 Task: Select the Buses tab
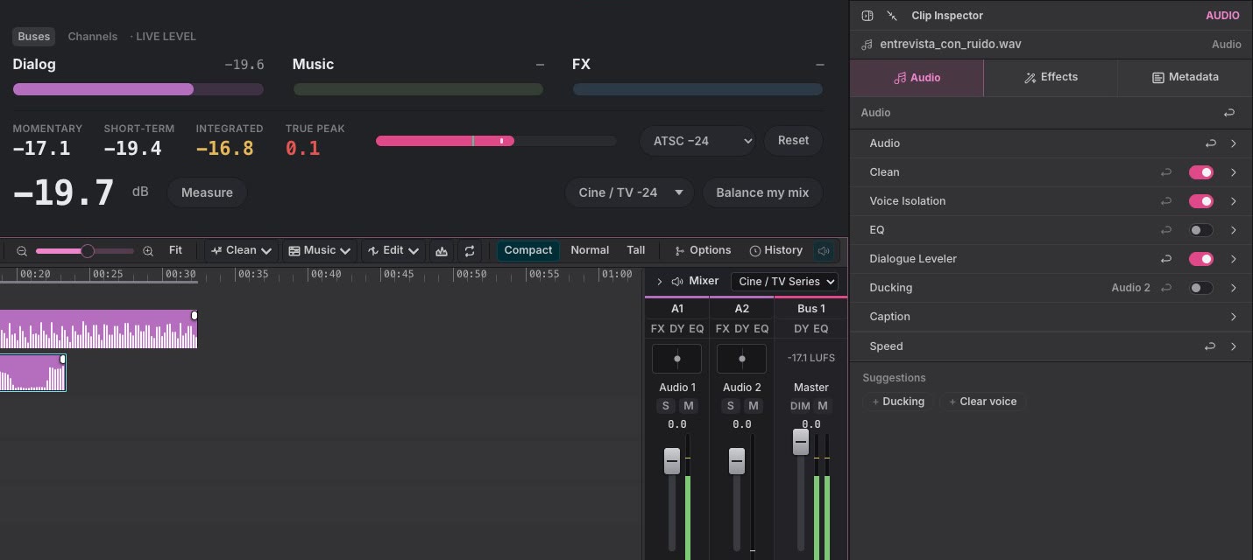(x=34, y=37)
